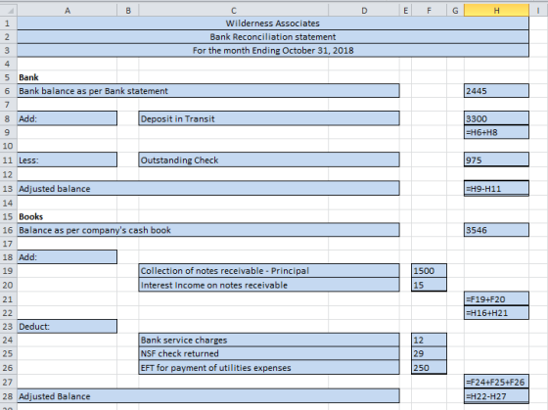Click the Deposit in Transit cell
This screenshot has height=410, width=548.
pyautogui.click(x=269, y=118)
